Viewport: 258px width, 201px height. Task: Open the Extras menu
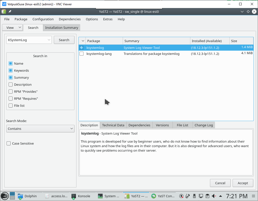coord(108,19)
